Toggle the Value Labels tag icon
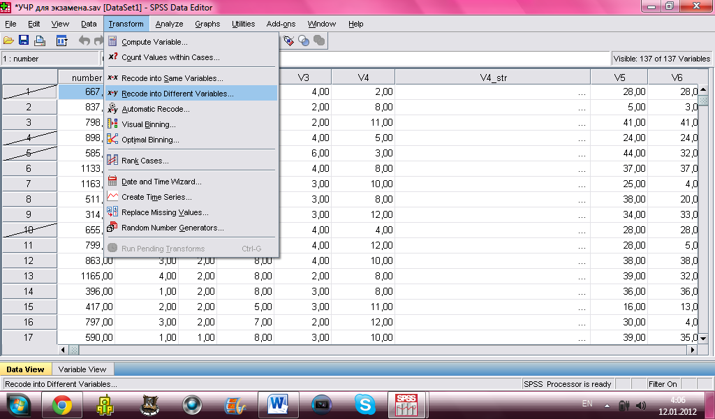This screenshot has height=419, width=715. click(288, 41)
